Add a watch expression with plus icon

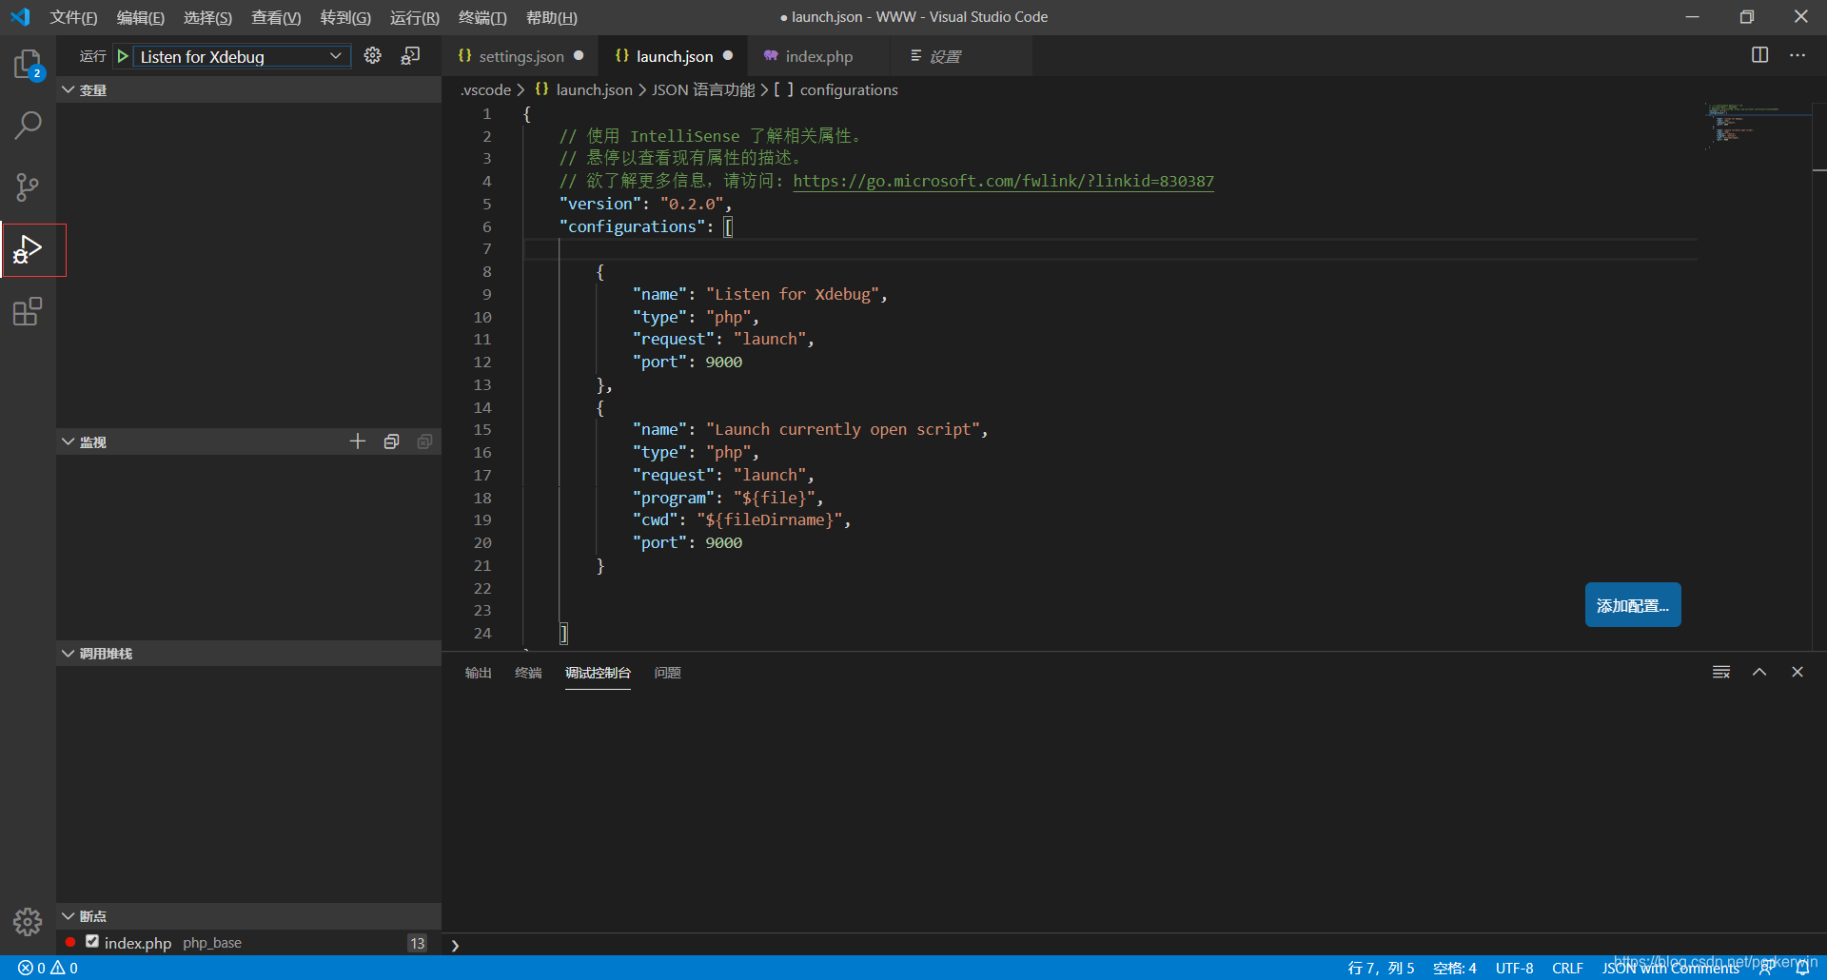[358, 441]
